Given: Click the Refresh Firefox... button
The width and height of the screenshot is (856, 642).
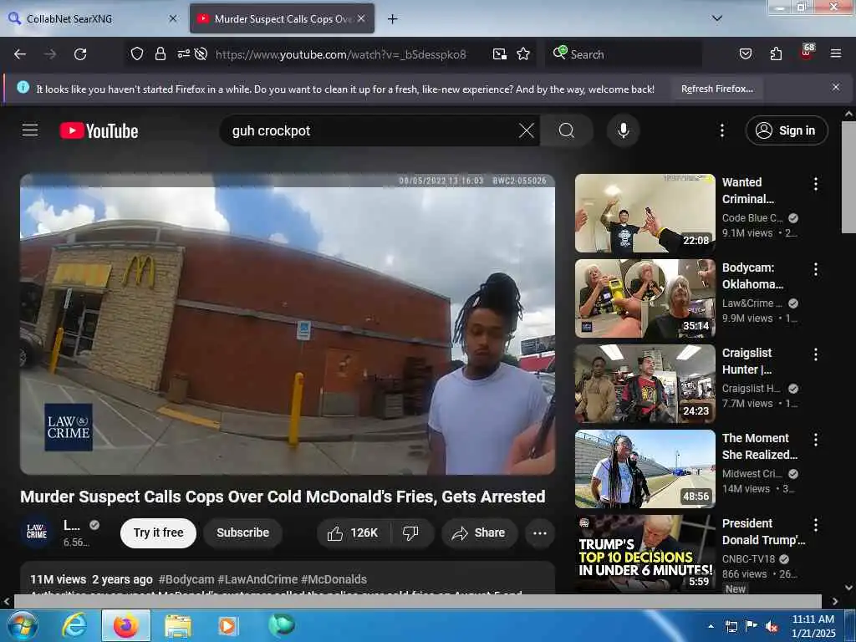Looking at the screenshot, I should point(716,89).
